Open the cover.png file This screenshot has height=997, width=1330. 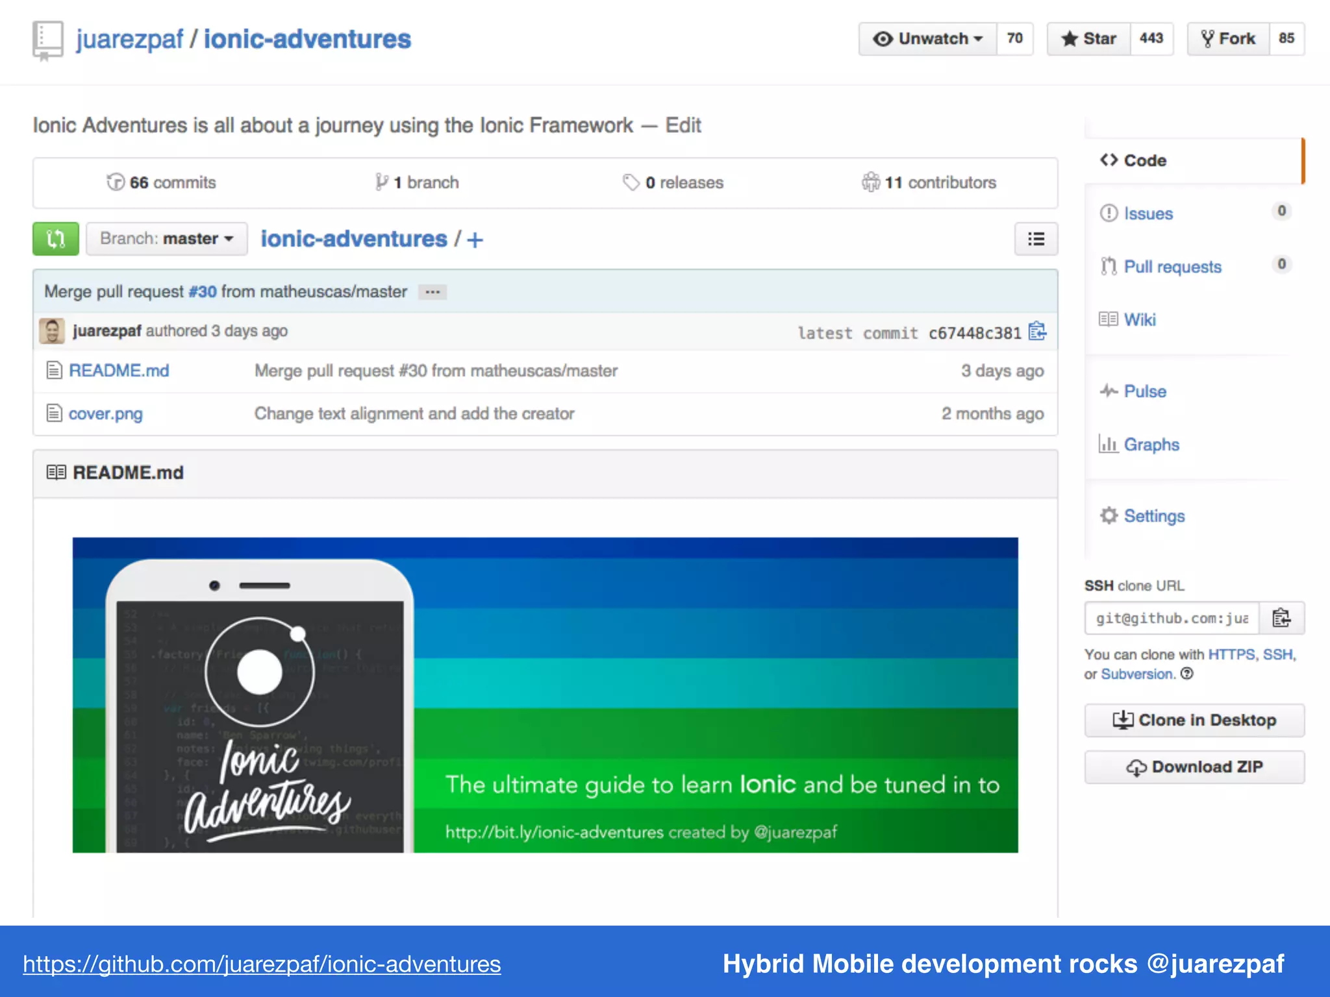(106, 413)
